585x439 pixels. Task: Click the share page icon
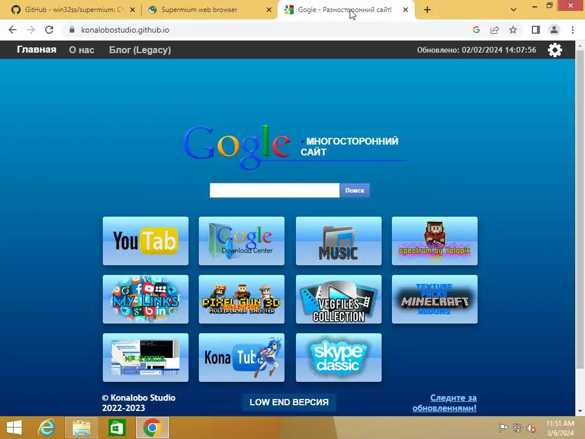(495, 30)
